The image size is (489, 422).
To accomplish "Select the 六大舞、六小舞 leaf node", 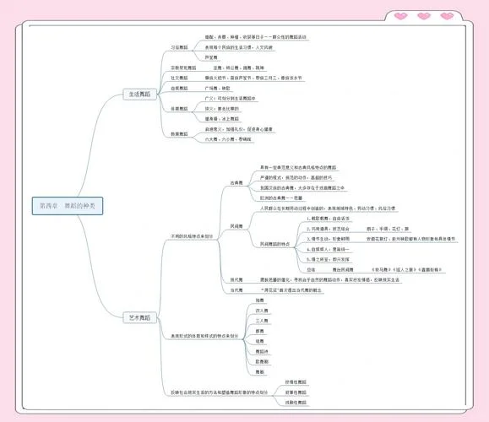I will click(x=228, y=139).
